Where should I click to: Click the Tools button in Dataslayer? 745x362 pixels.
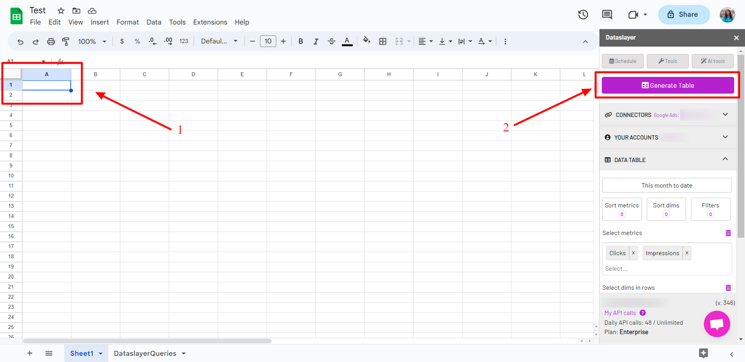click(668, 61)
